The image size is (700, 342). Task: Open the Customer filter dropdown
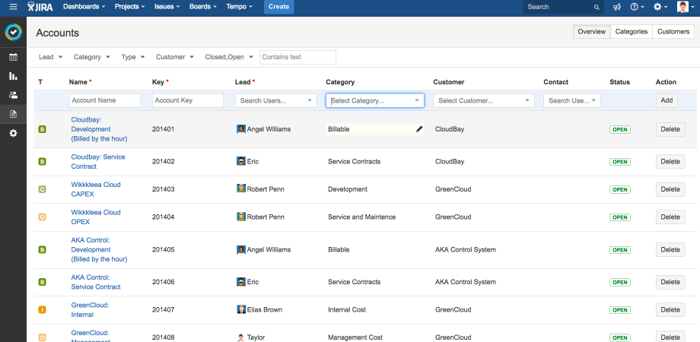[x=174, y=57]
